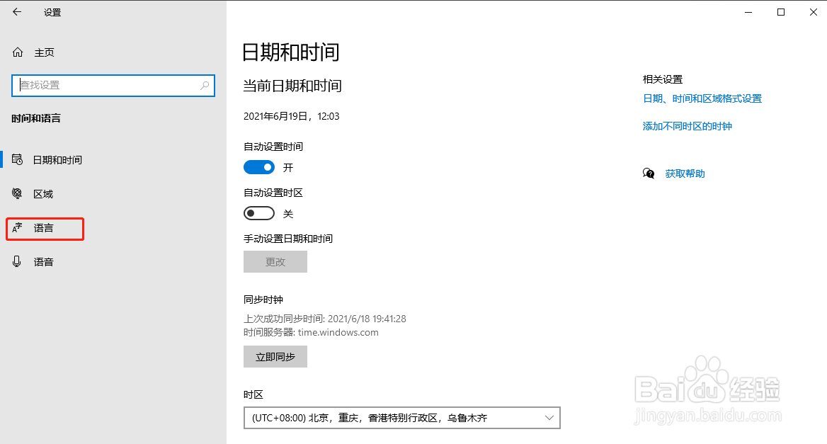Click the back arrow at top left
This screenshot has width=827, height=444.
click(x=16, y=11)
